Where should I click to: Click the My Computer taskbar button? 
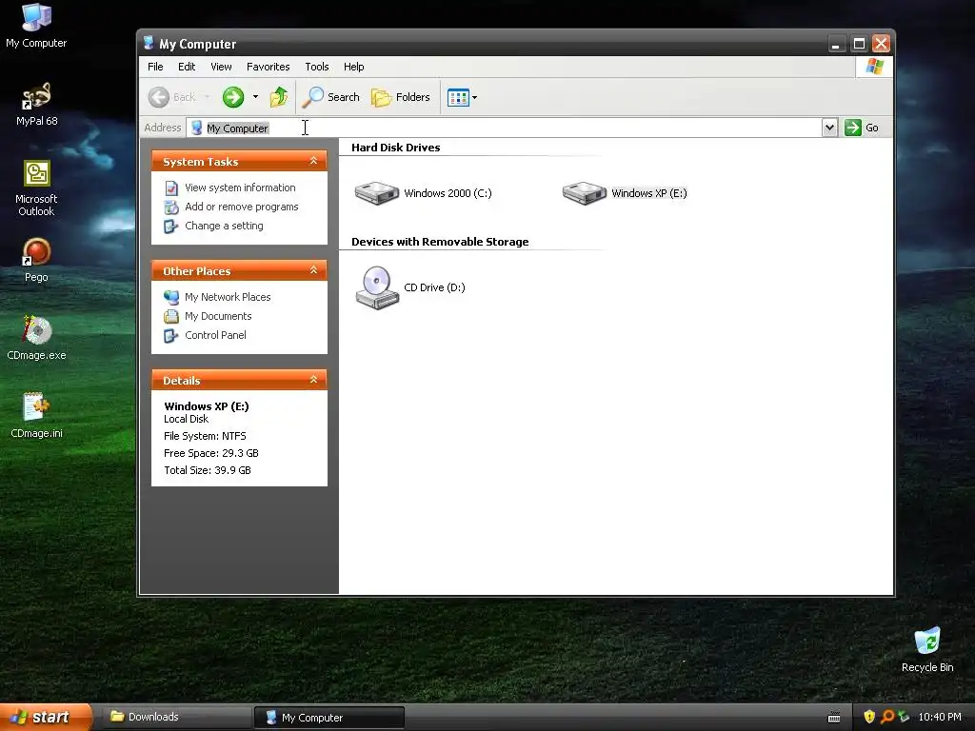coord(328,718)
